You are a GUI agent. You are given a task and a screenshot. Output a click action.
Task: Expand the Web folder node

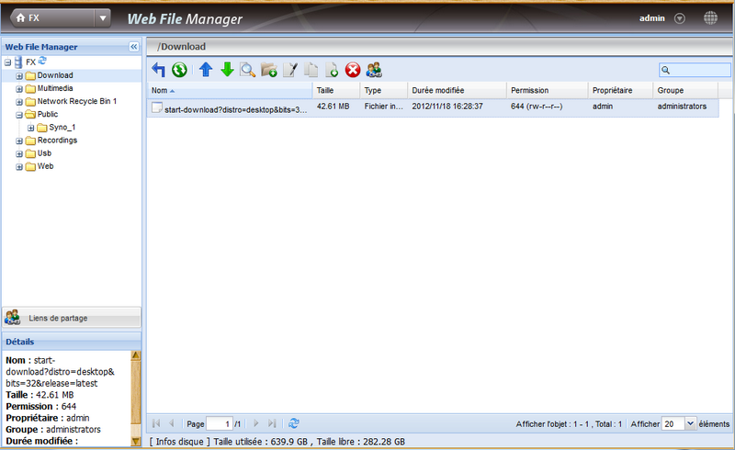pos(19,167)
